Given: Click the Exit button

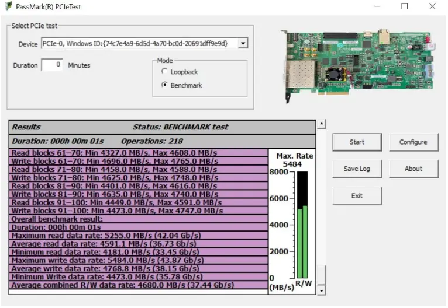Looking at the screenshot, I should click(x=357, y=196).
